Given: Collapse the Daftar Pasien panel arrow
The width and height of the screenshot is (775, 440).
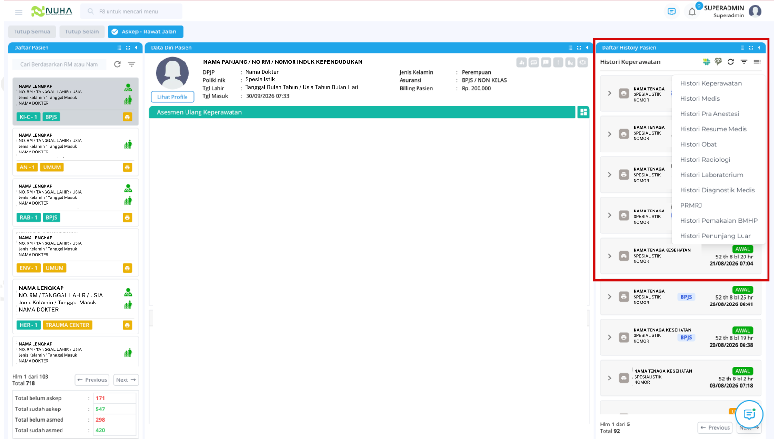Looking at the screenshot, I should [136, 47].
